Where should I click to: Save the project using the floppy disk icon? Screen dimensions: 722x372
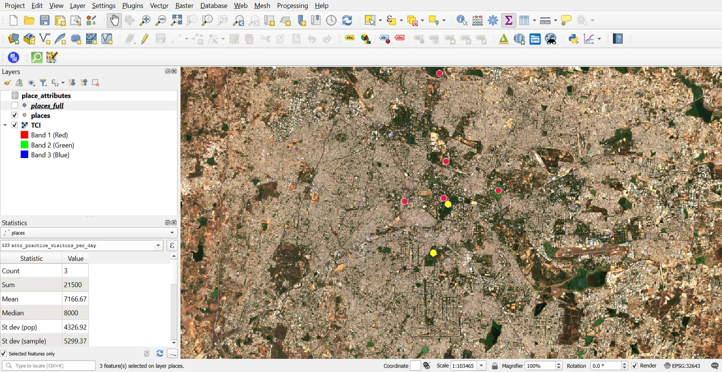pos(45,20)
